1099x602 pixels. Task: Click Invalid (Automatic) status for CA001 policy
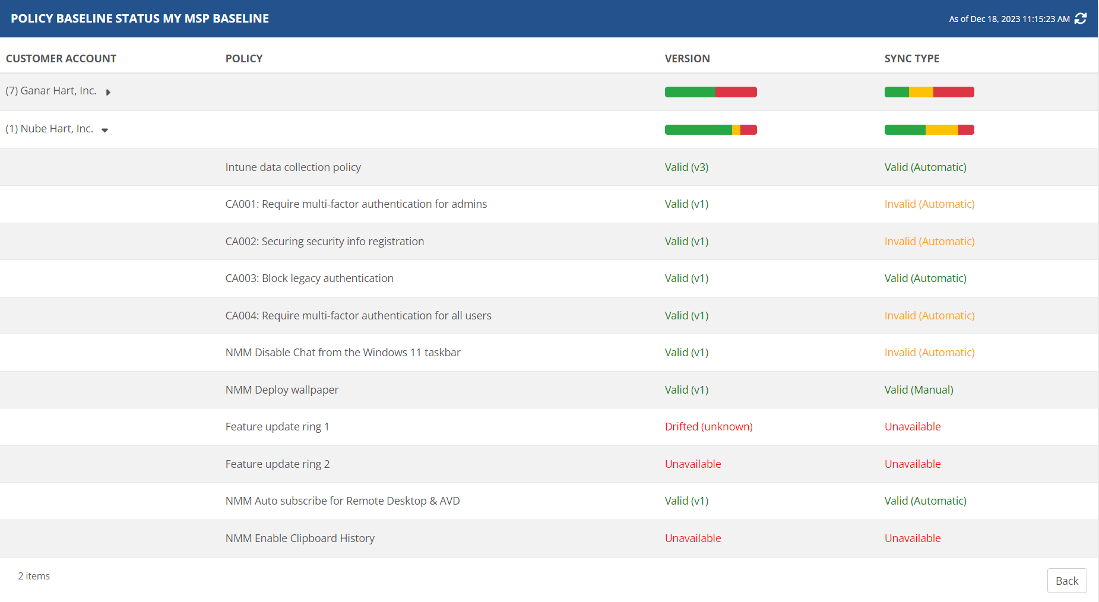coord(929,204)
